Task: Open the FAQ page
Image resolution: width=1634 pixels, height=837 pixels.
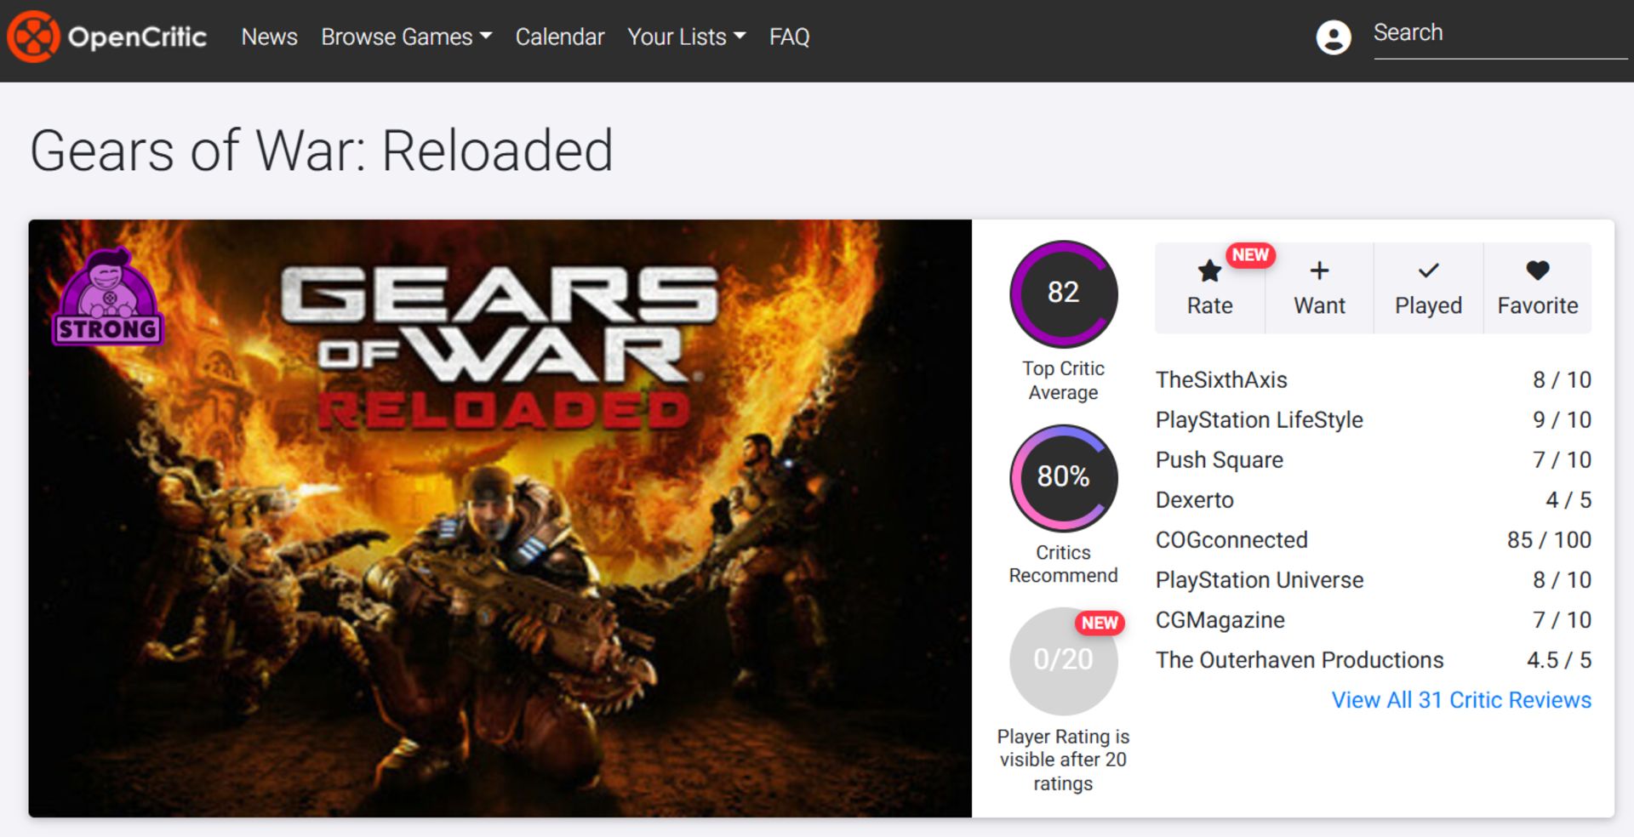Action: coord(789,37)
